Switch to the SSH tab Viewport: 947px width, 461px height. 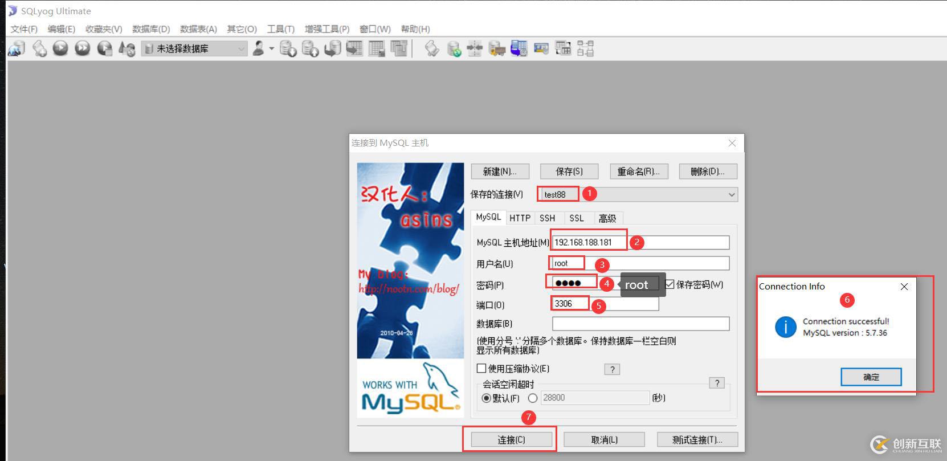pos(548,218)
